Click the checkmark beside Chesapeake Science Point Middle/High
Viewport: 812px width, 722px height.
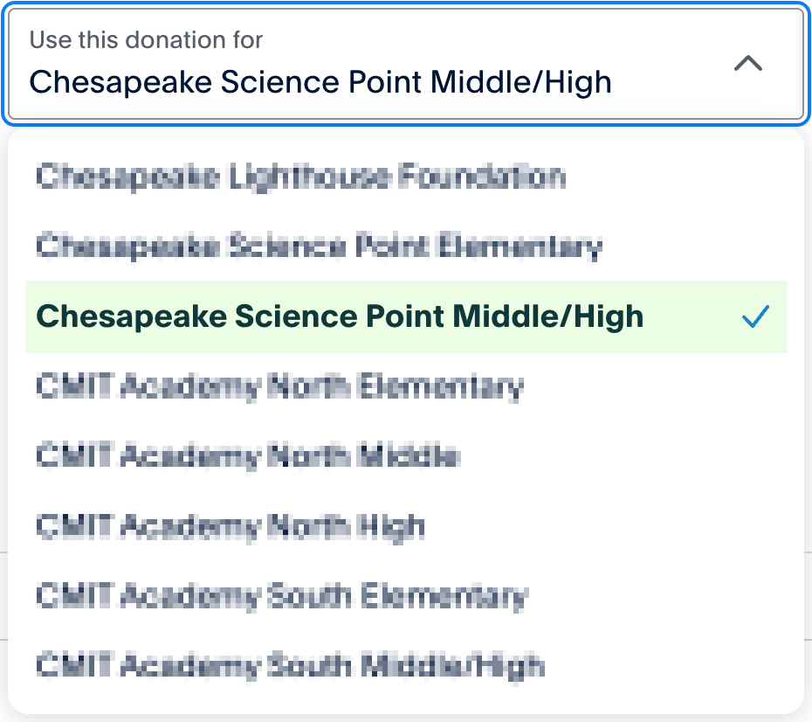pos(754,317)
